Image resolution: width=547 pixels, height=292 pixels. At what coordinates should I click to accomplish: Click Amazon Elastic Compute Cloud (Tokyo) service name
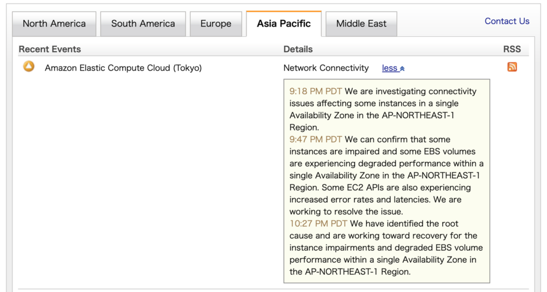coord(123,68)
